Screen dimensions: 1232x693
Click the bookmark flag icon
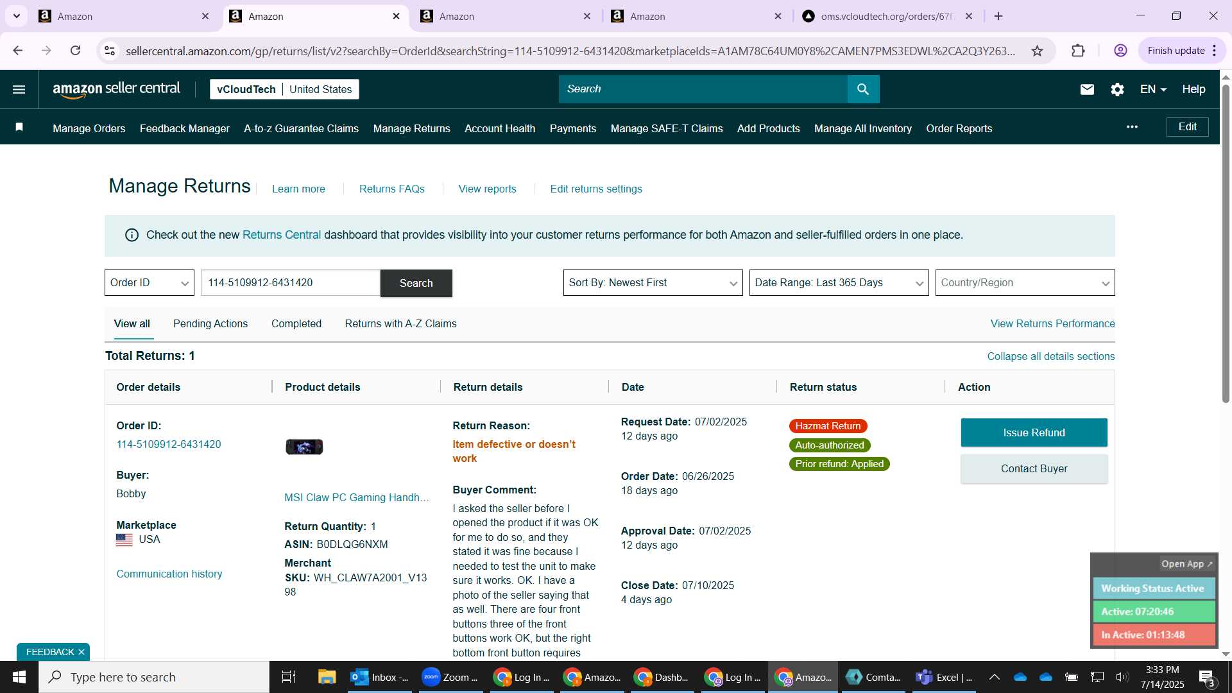click(x=19, y=127)
